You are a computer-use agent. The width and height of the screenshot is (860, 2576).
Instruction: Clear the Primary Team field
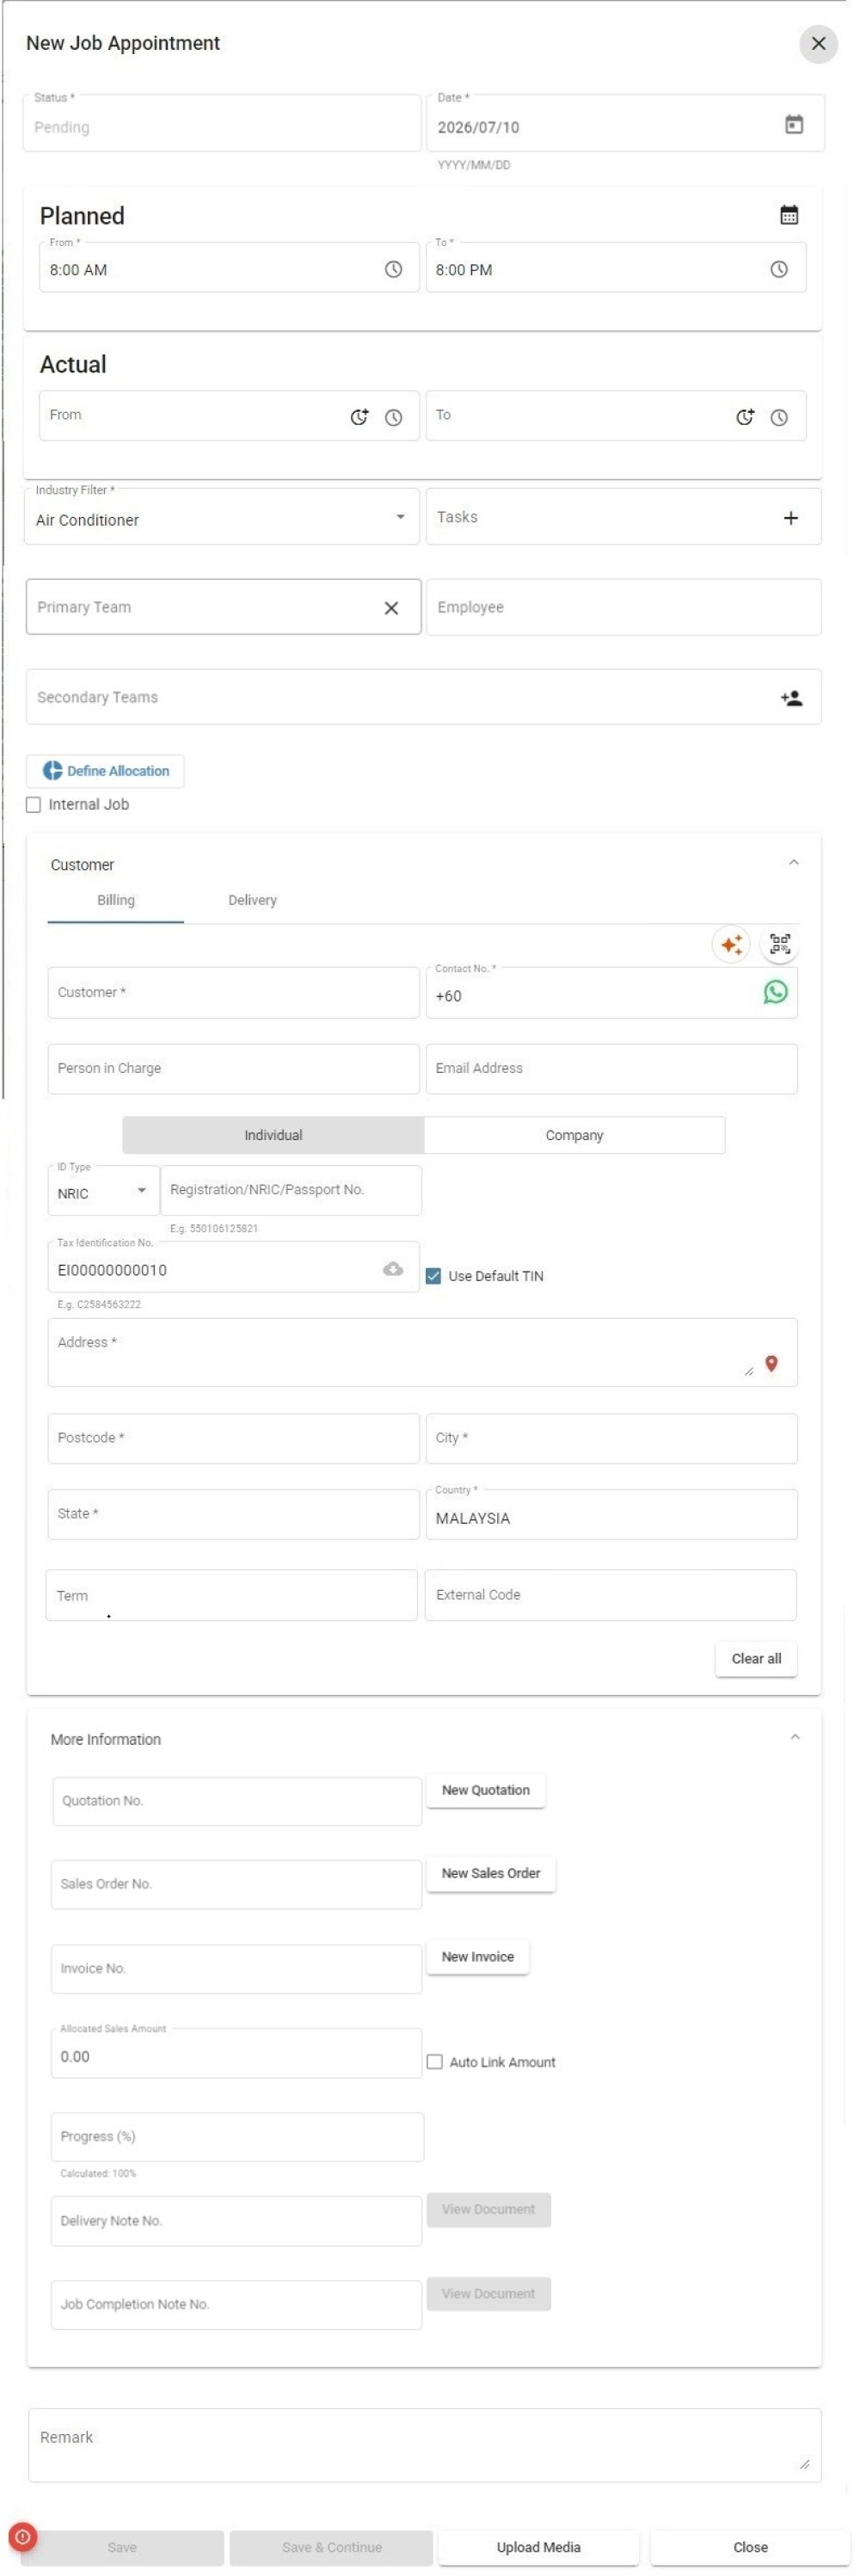391,608
